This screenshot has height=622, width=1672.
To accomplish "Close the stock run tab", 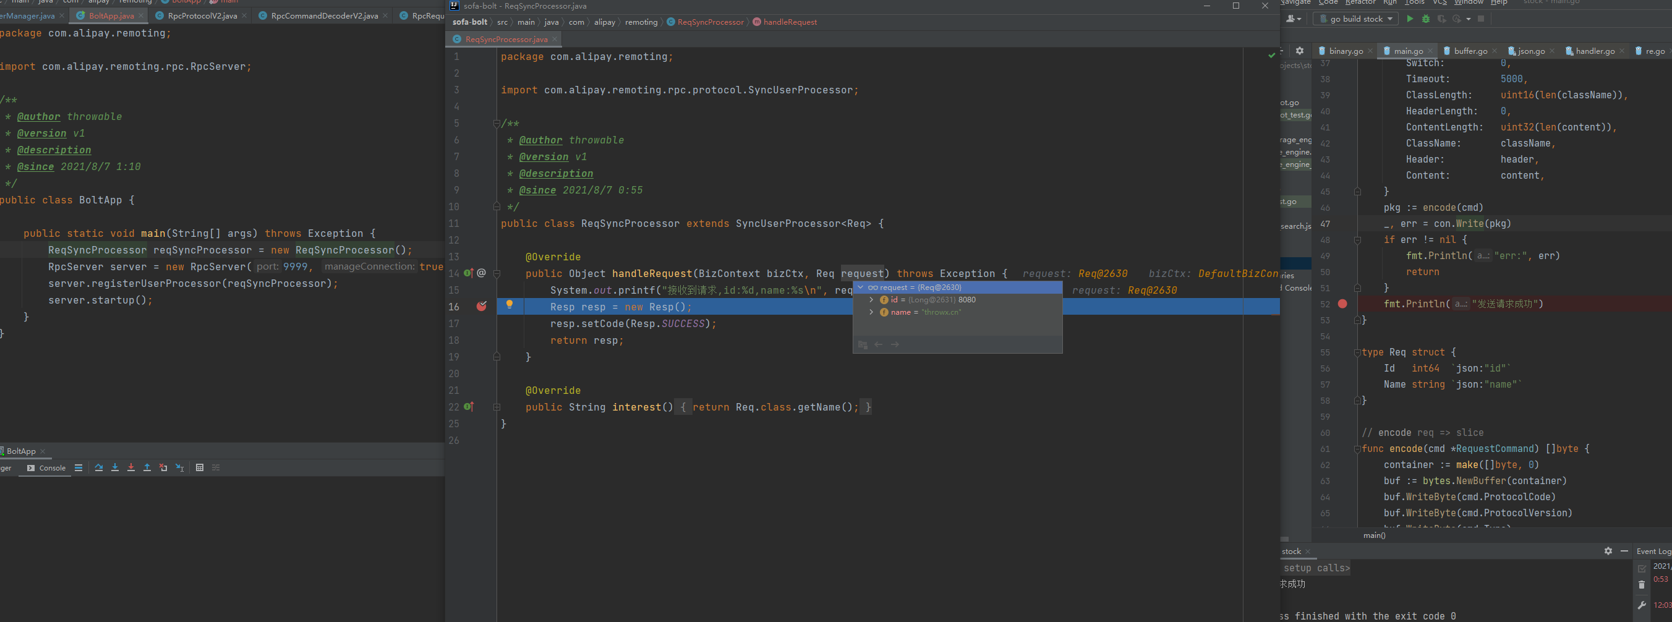I will [1308, 552].
